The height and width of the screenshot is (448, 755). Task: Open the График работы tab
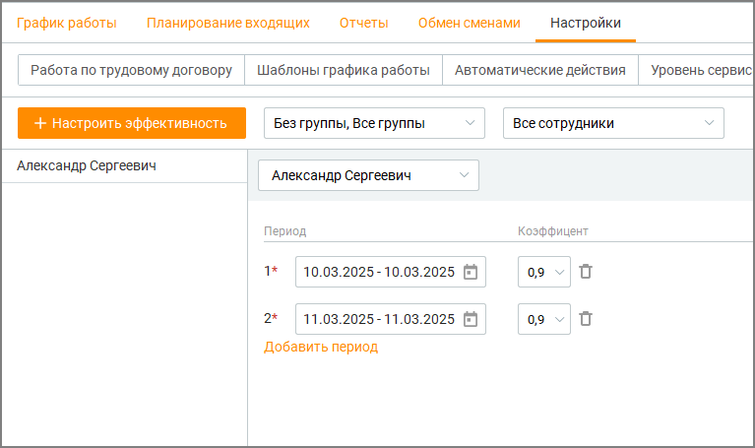(67, 23)
